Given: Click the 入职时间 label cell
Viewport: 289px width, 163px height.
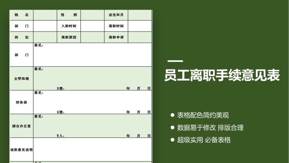Looking at the screenshot, I should tap(69, 26).
